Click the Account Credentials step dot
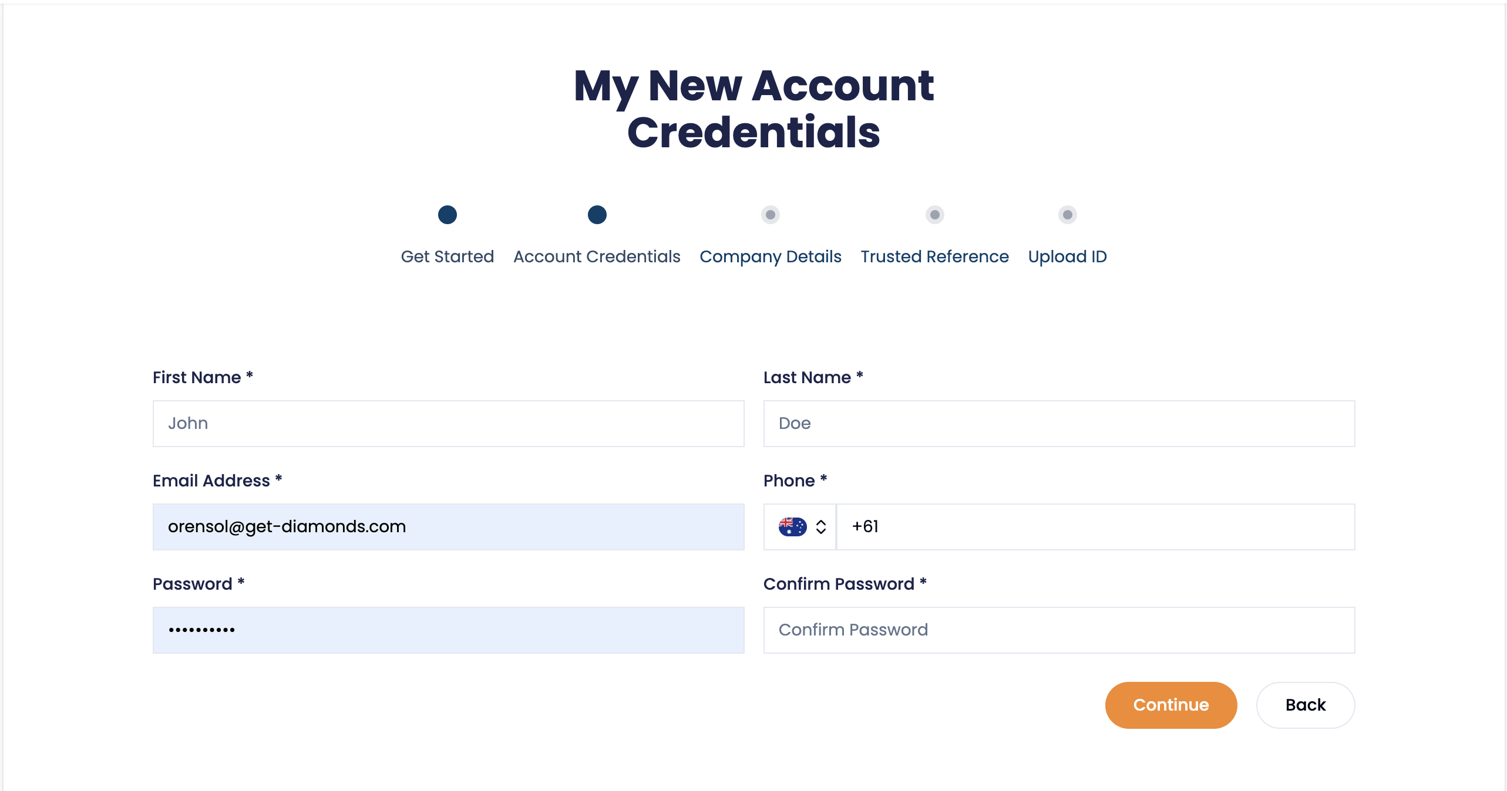 (597, 215)
